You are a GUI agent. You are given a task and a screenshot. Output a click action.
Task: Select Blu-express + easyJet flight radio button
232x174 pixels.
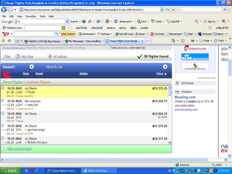click(3, 101)
